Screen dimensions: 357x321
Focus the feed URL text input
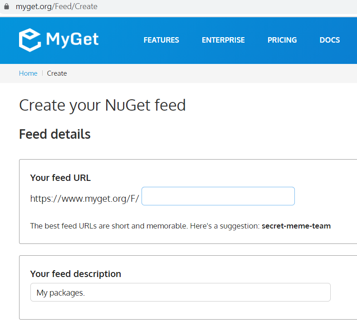[218, 196]
